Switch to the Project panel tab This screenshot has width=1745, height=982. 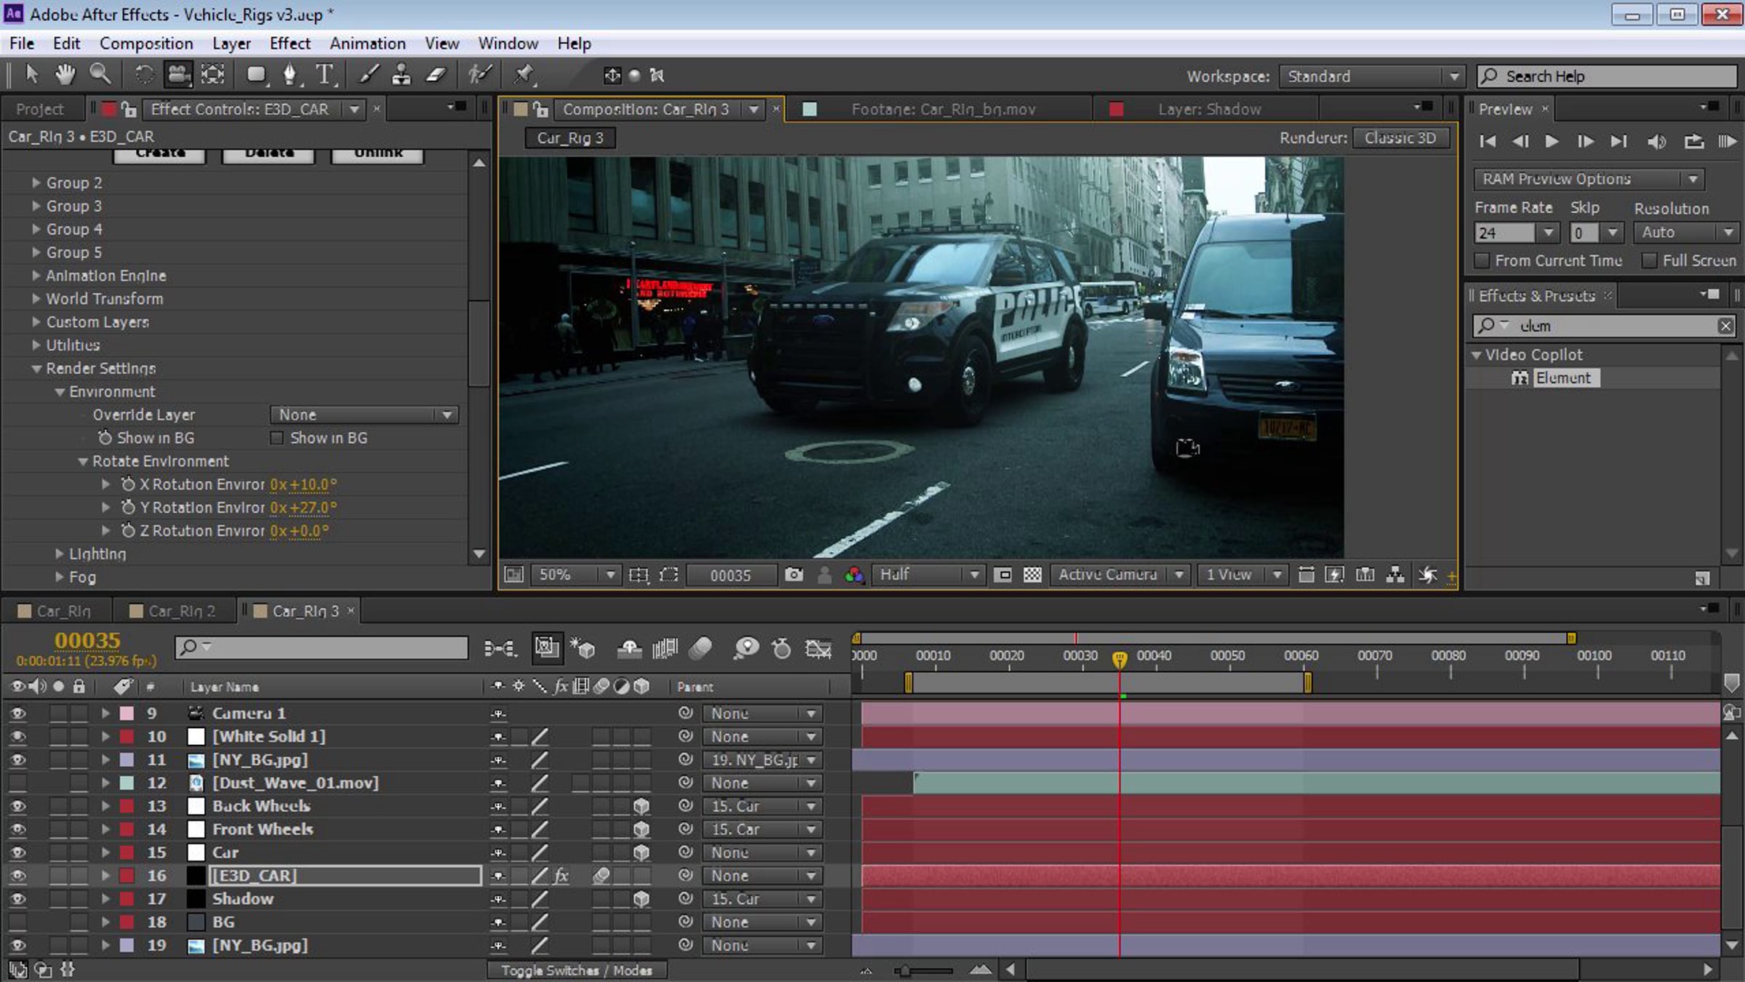pos(40,109)
